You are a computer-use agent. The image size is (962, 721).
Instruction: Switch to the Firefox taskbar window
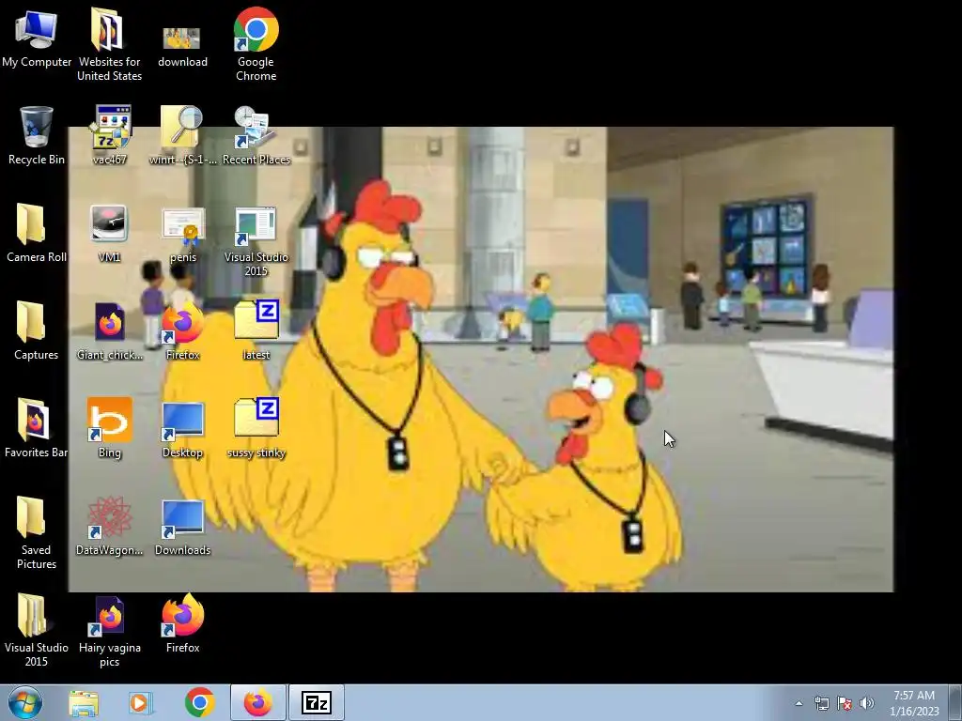click(x=258, y=702)
